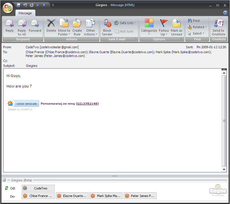The height and width of the screenshot is (204, 230).
Task: Click the Office button
Action: 8,8
